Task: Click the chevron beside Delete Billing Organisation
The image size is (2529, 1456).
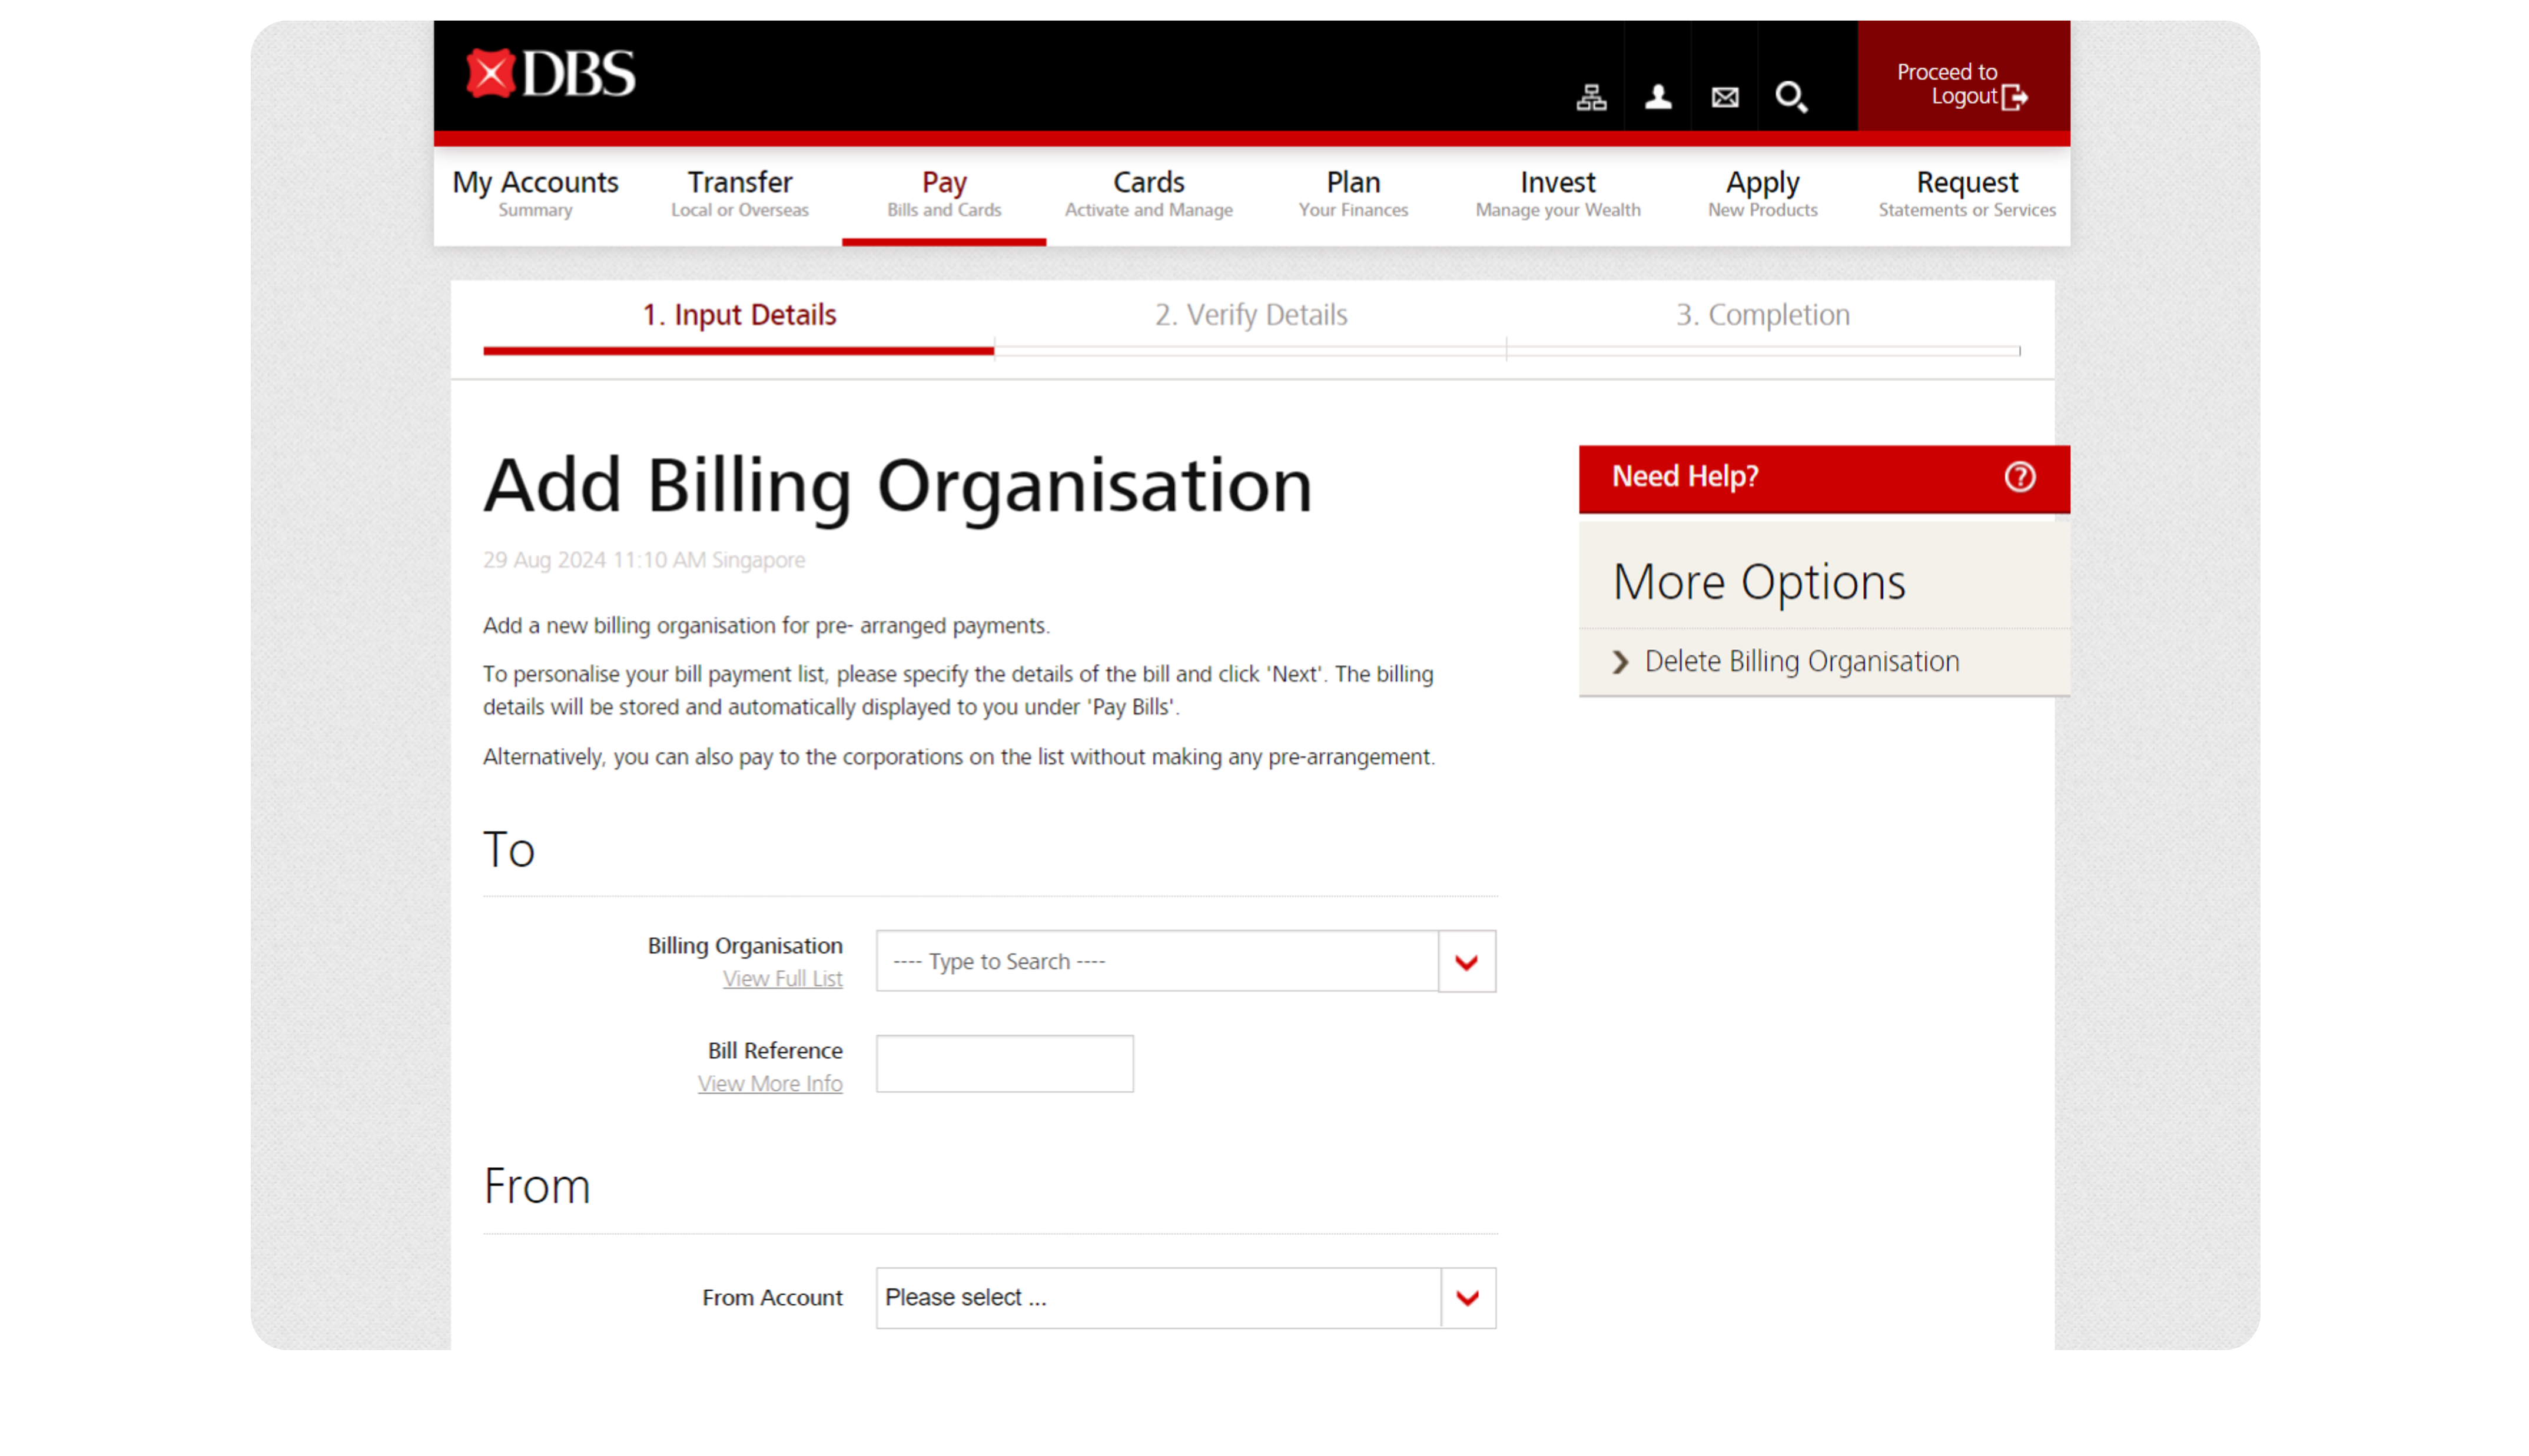Action: point(1619,662)
